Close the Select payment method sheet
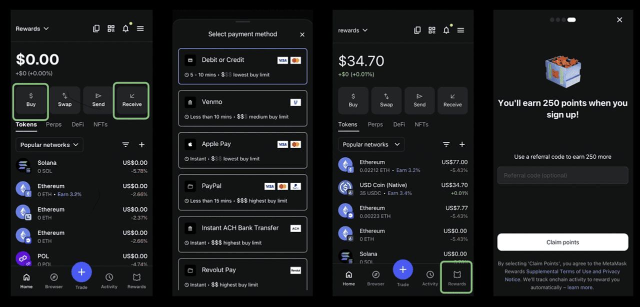 [x=302, y=34]
